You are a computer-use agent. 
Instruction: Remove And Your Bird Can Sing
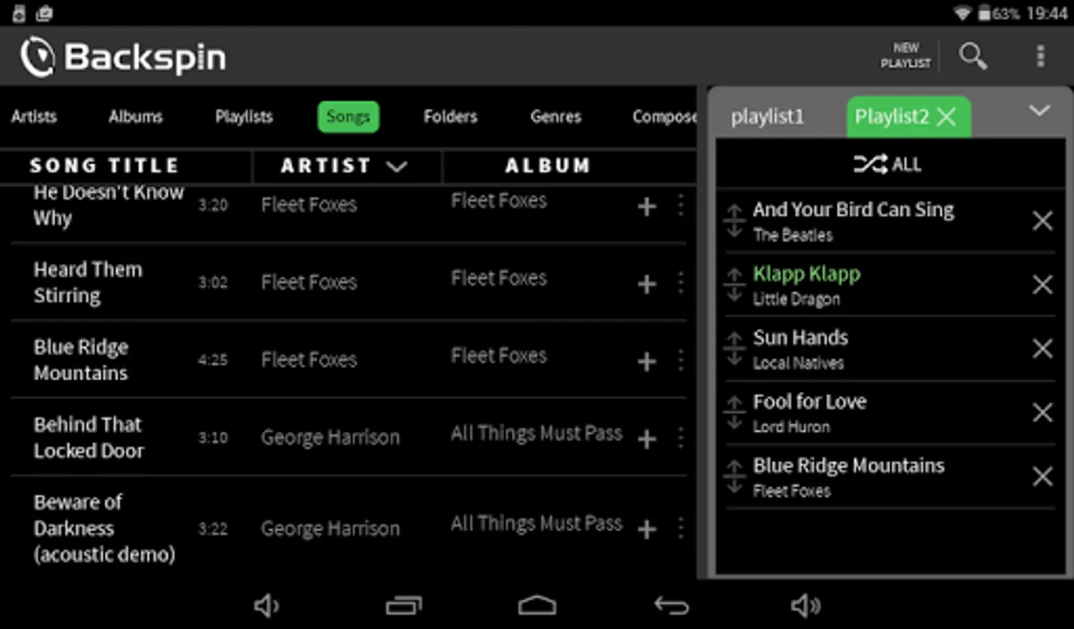(1042, 221)
